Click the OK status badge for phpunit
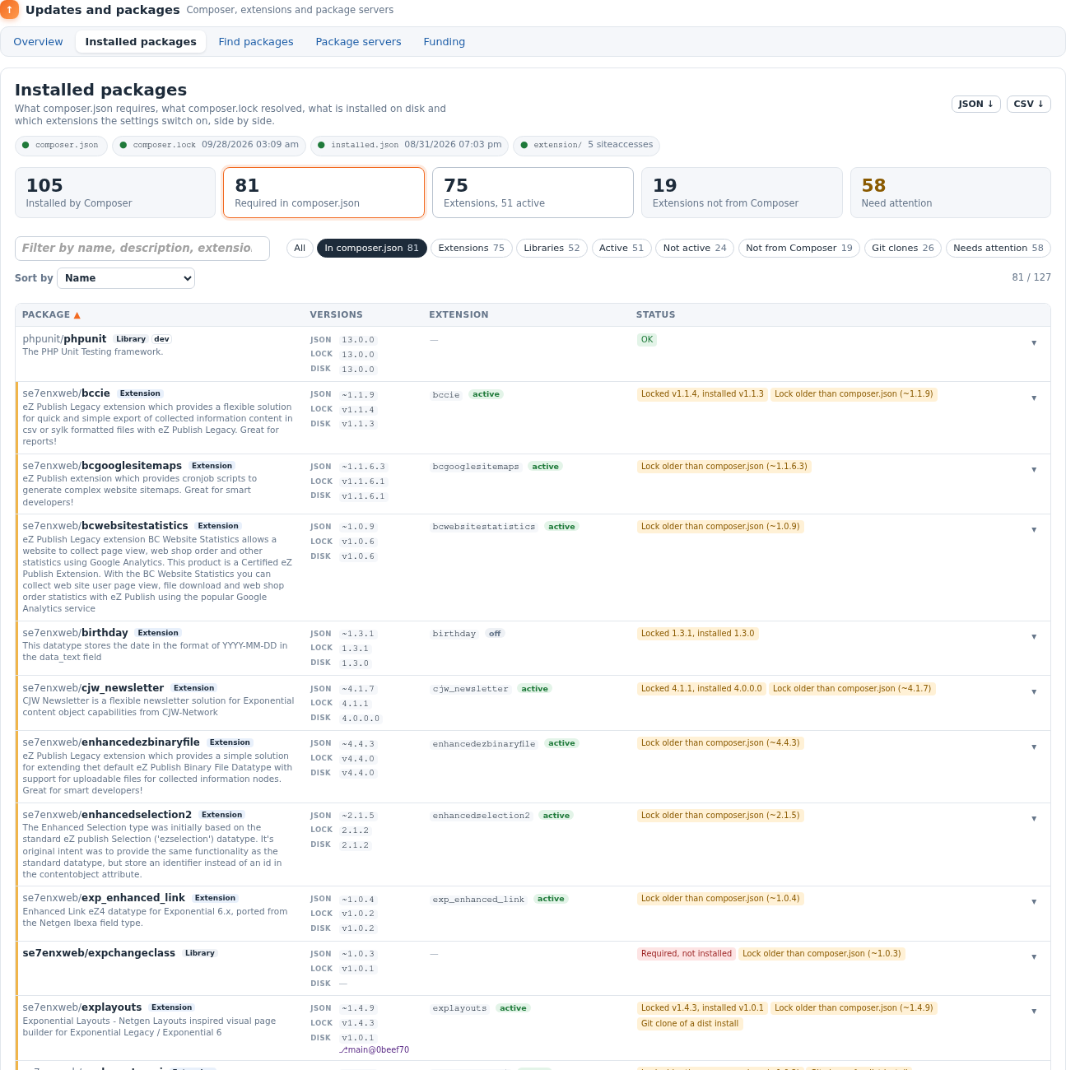 click(x=647, y=340)
